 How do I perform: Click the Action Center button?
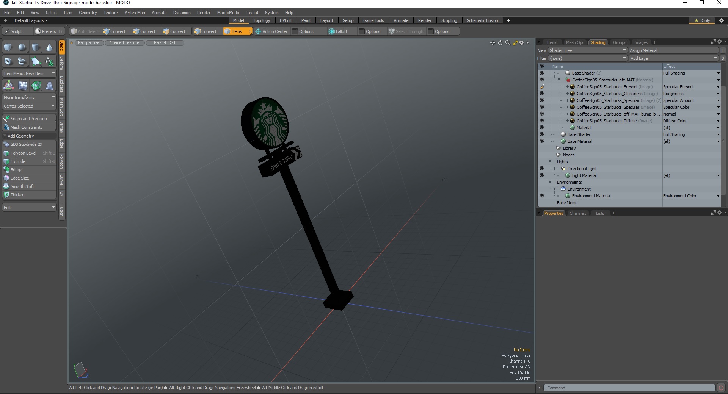271,31
